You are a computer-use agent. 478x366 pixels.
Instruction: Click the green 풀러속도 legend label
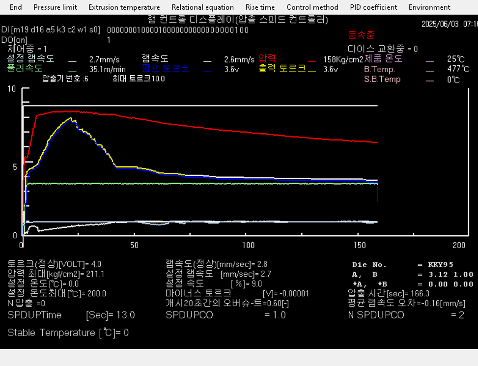(x=25, y=69)
